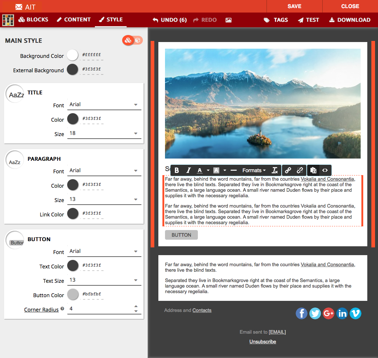Screen dimensions: 378x358
Task: Click the External Background color swatch
Action: coord(73,69)
